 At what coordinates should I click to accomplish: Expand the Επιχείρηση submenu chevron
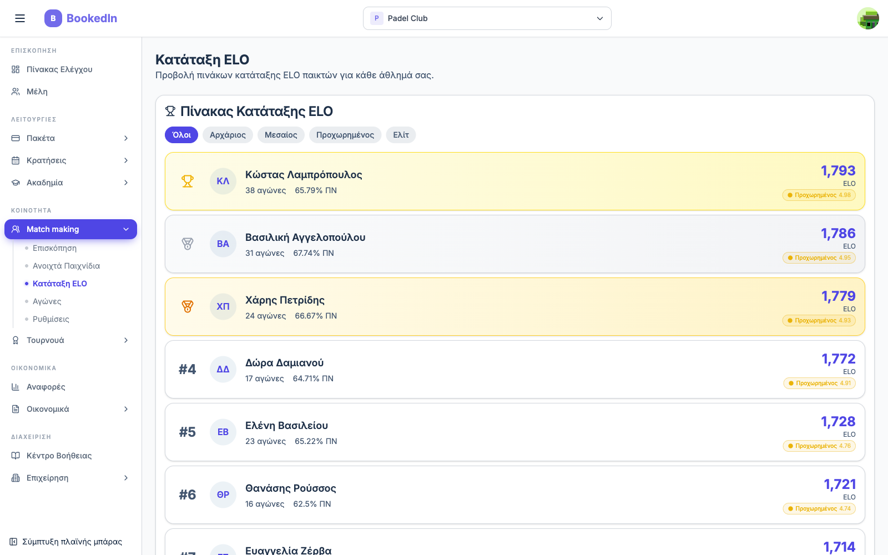tap(126, 478)
